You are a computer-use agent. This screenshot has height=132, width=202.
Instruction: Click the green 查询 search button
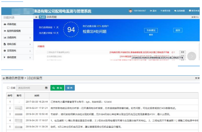tap(57, 88)
